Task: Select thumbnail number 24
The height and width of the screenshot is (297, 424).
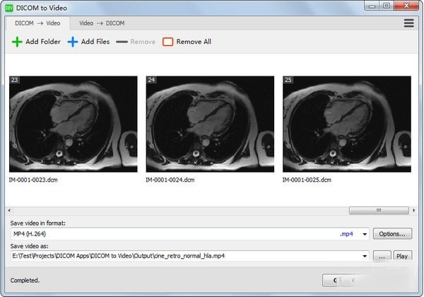Action: coord(210,124)
